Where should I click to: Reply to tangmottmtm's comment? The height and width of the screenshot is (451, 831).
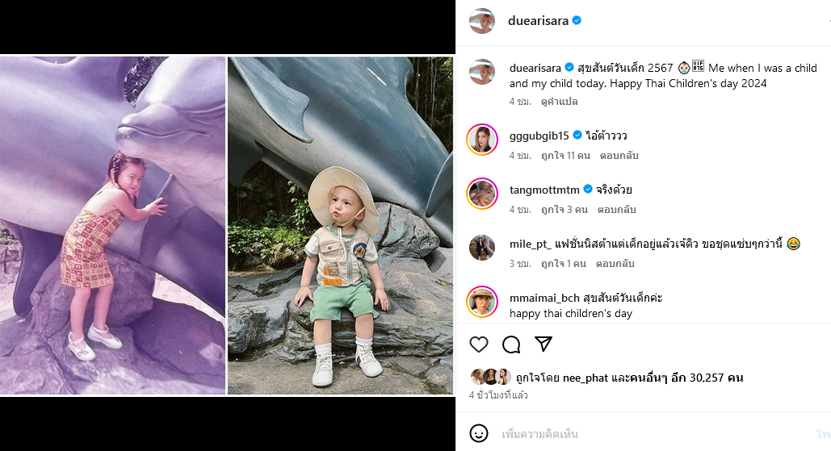point(617,210)
